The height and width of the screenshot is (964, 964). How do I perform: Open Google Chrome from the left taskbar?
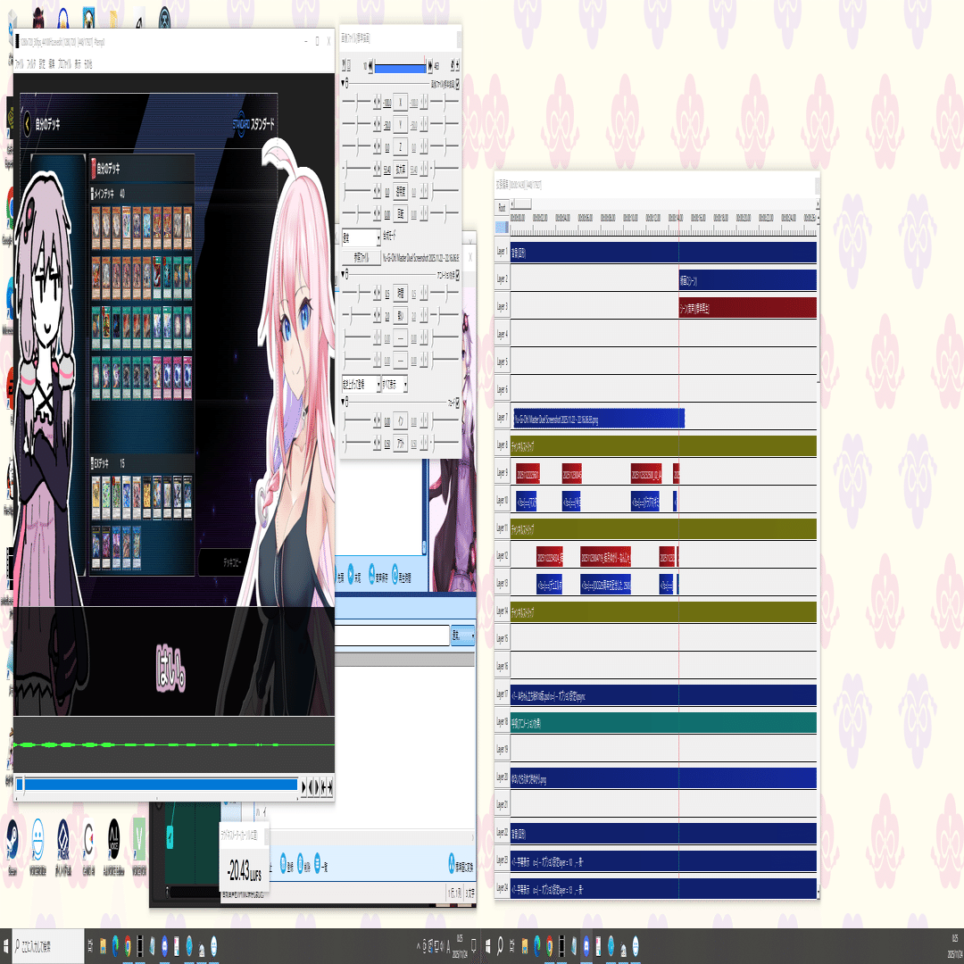[128, 945]
